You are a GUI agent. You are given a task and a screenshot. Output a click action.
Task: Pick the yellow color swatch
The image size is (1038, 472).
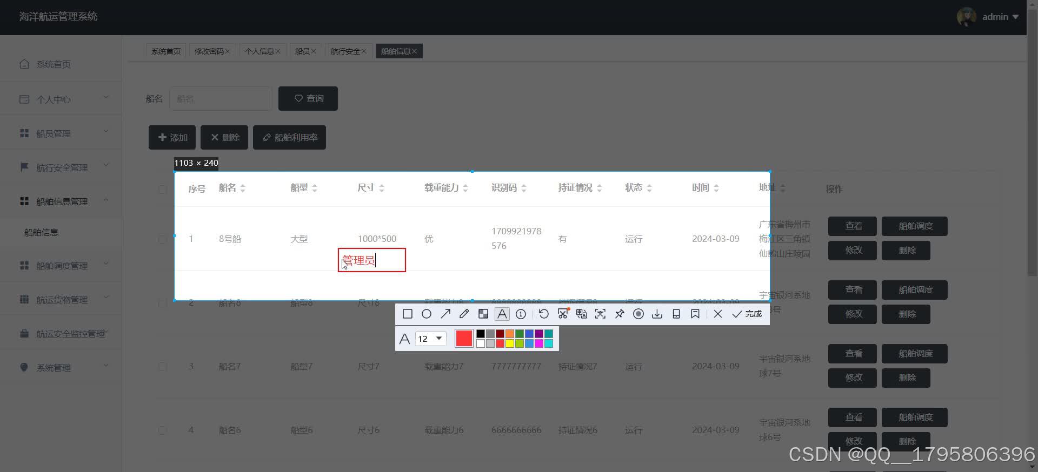click(x=510, y=343)
